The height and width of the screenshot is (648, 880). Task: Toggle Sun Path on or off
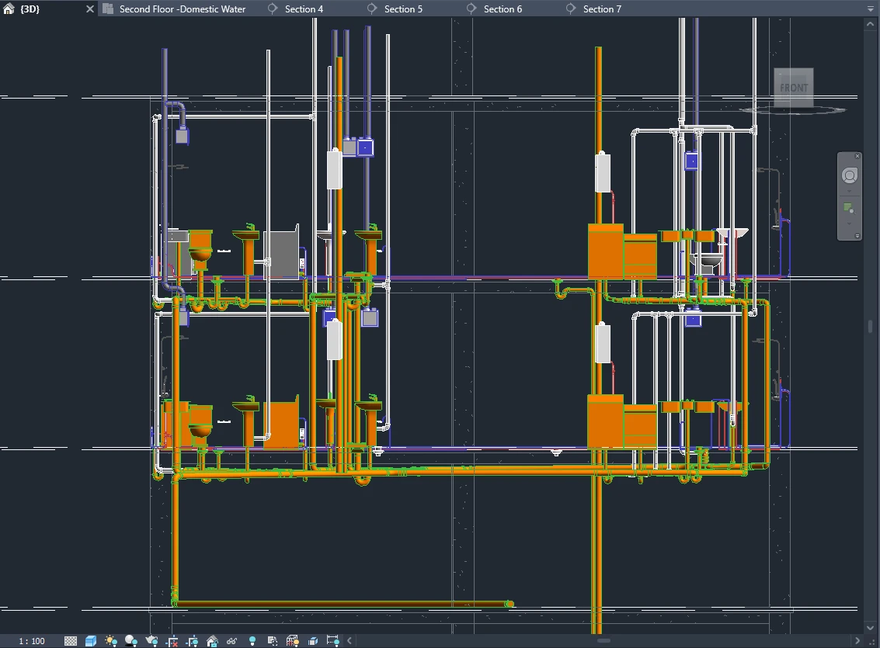coord(111,641)
